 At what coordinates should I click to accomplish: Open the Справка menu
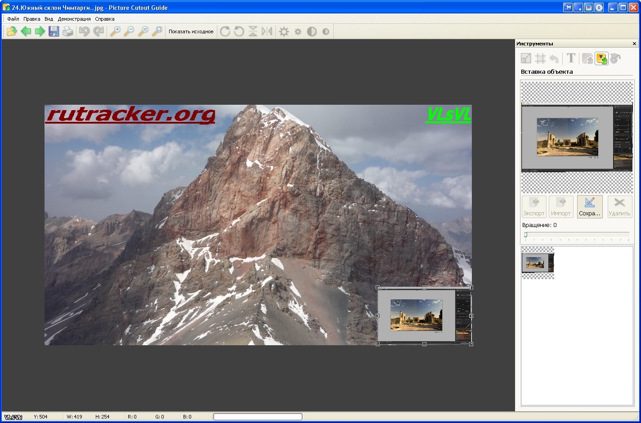pos(105,19)
